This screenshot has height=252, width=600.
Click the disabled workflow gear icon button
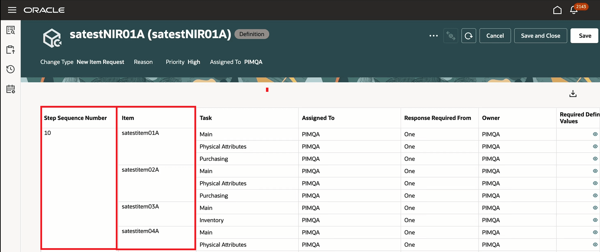pyautogui.click(x=451, y=36)
